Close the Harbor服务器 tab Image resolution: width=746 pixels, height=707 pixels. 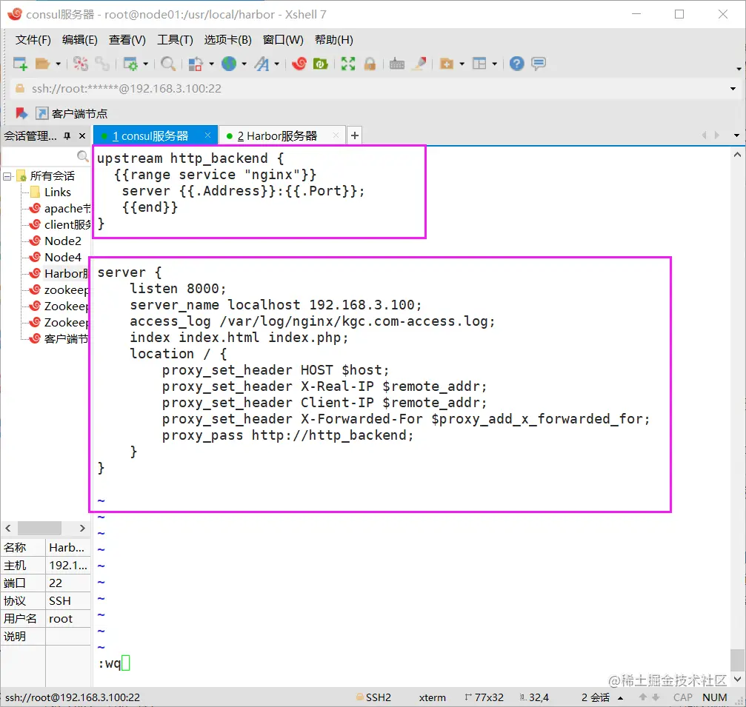[336, 135]
